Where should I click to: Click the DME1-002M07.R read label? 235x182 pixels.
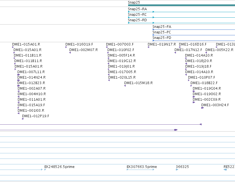83,50
